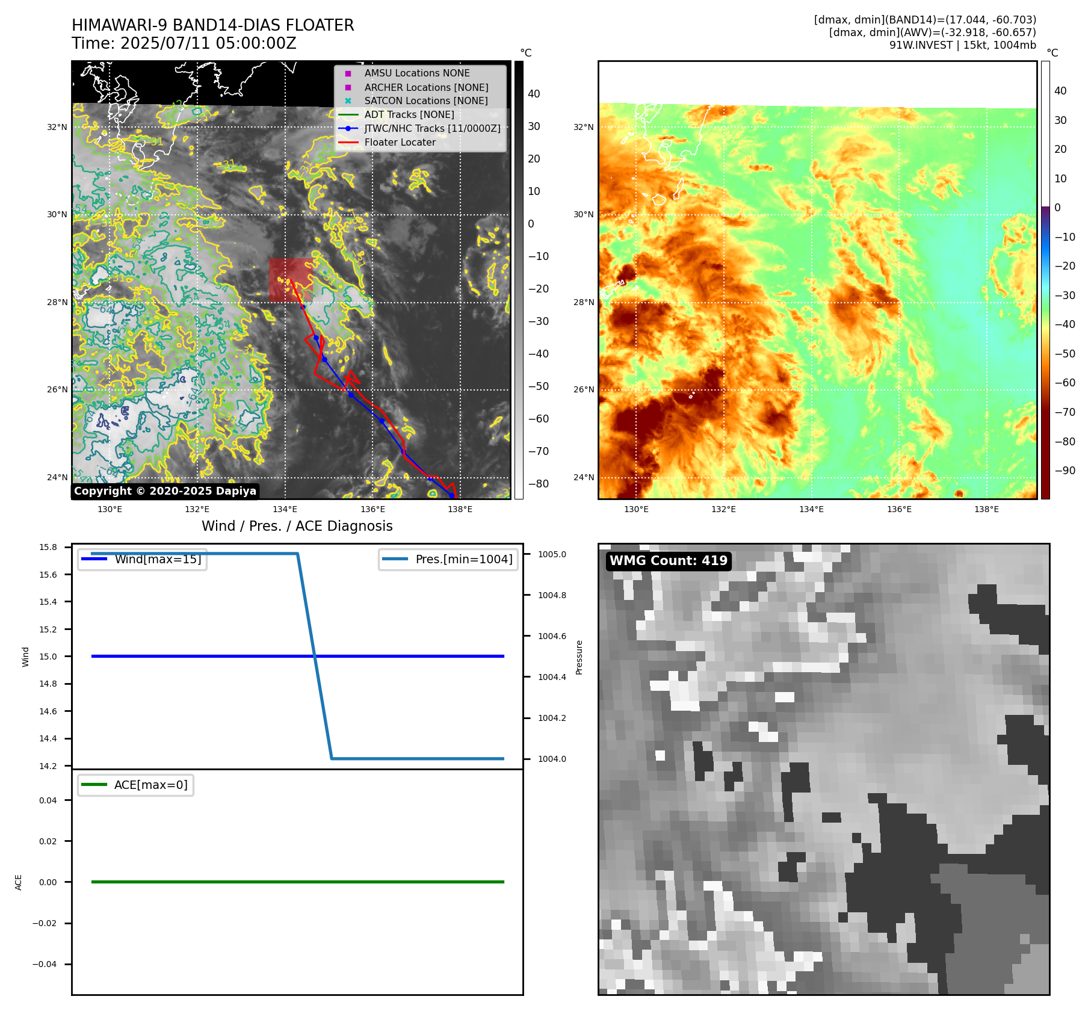
Task: Click the 91W.INVEST | 15kt, 1004mb label
Action: 963,45
